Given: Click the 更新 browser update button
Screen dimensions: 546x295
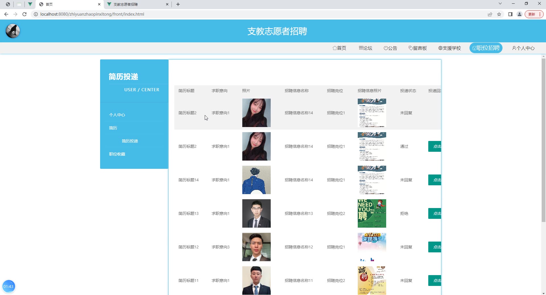Looking at the screenshot, I should [534, 14].
